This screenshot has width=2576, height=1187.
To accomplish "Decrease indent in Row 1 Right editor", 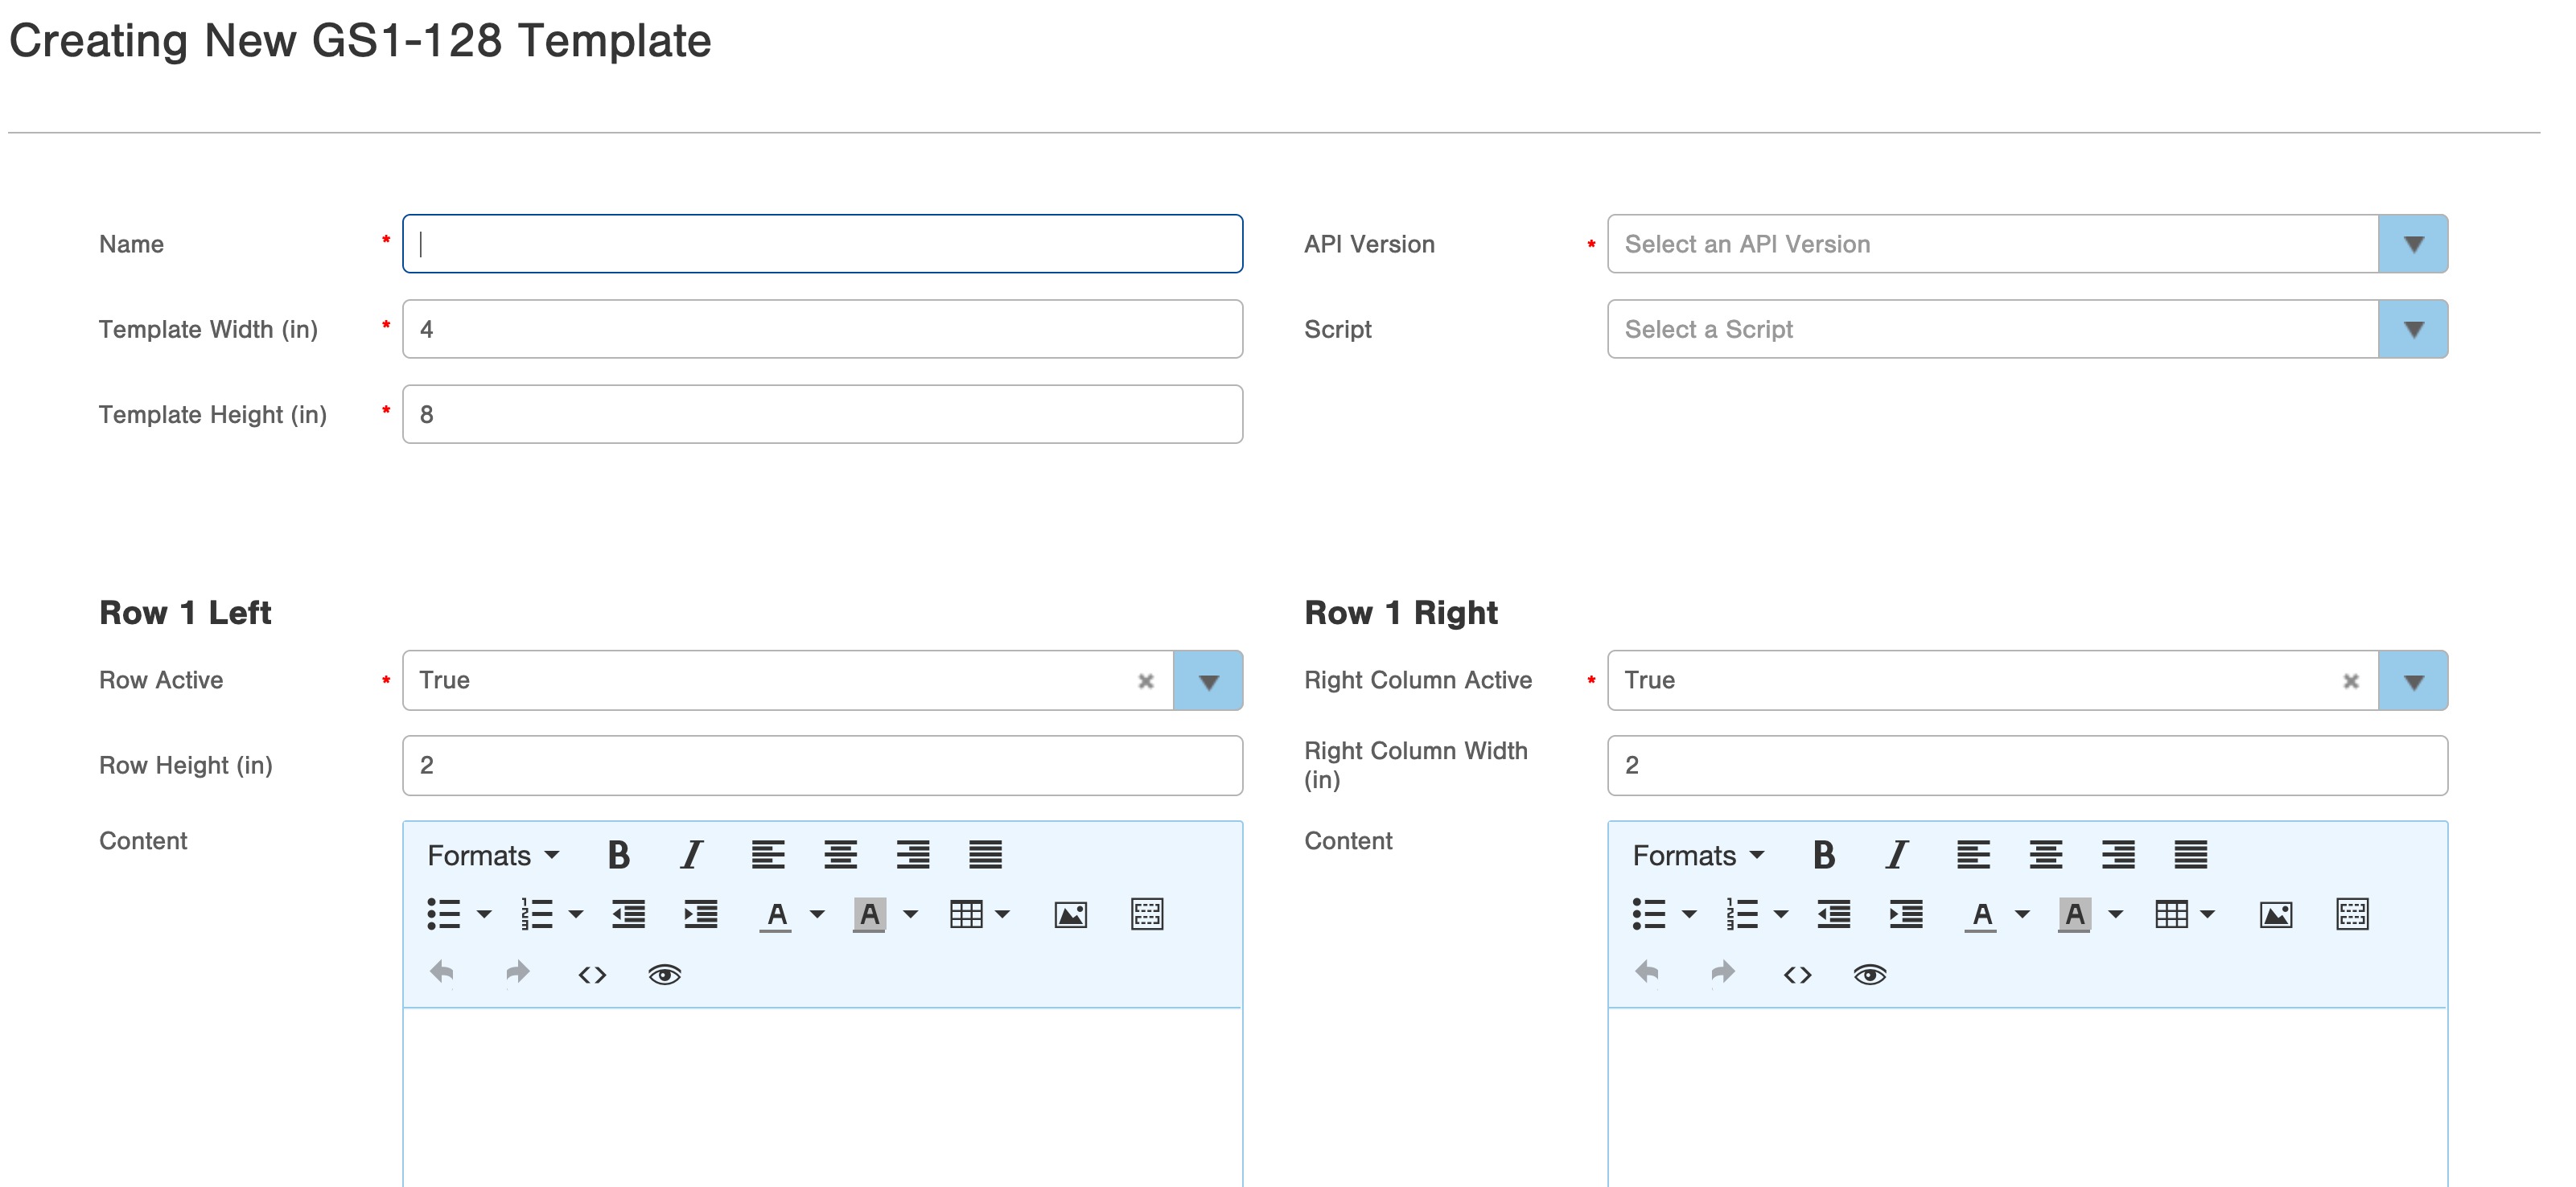I will [x=1833, y=914].
